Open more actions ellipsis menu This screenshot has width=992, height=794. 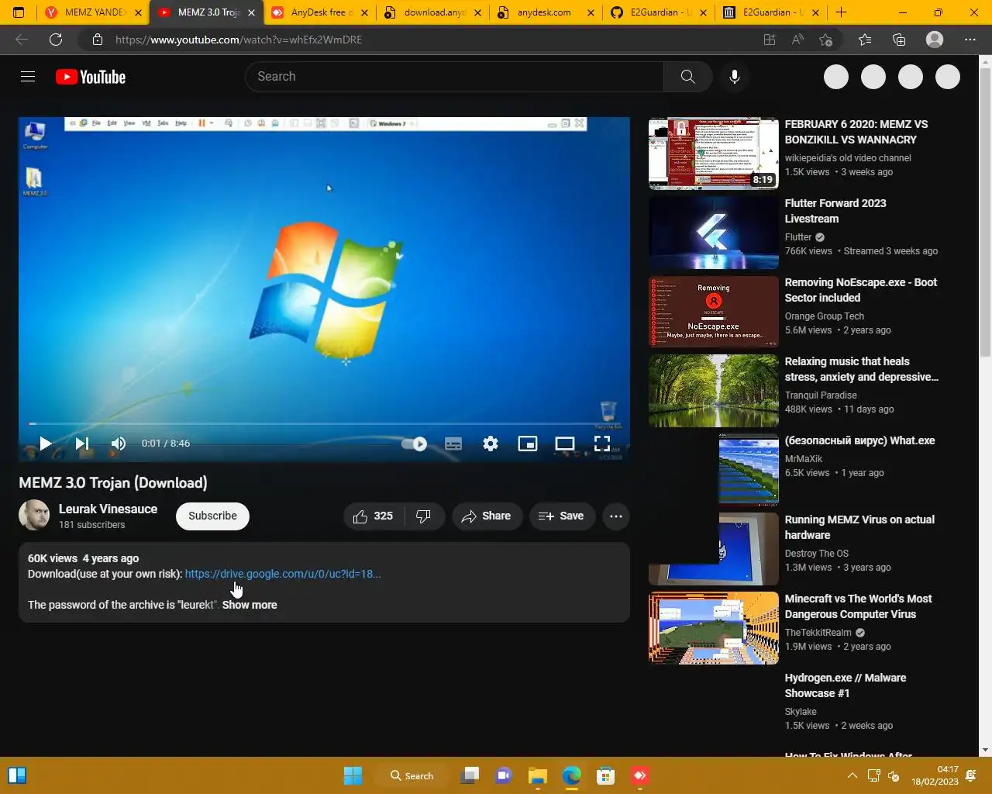click(x=616, y=516)
